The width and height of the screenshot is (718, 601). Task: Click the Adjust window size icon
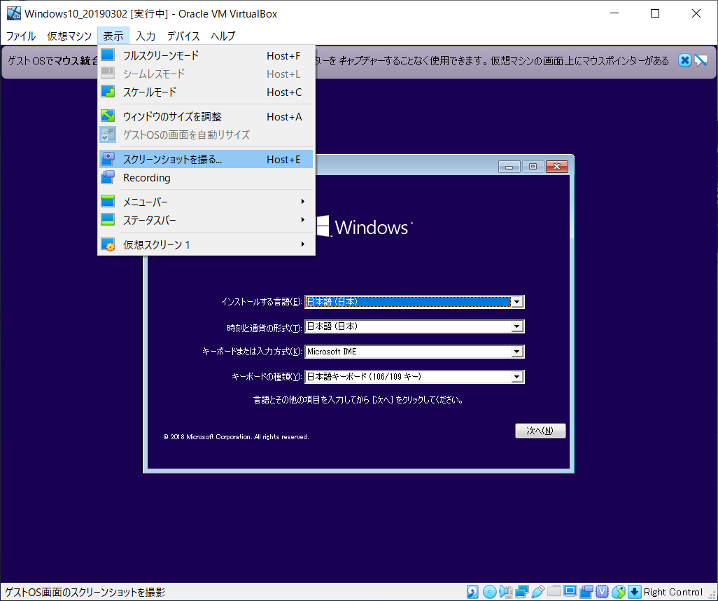click(x=108, y=116)
